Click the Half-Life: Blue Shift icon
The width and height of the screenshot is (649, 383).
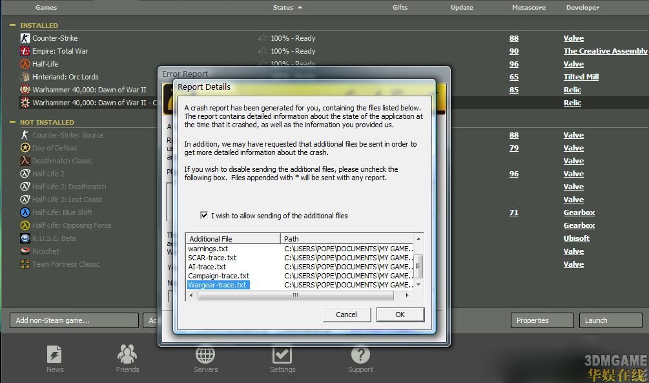click(25, 212)
